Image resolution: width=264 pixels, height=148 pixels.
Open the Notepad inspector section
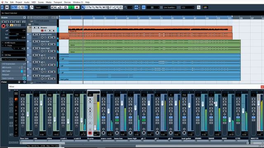click(x=14, y=75)
